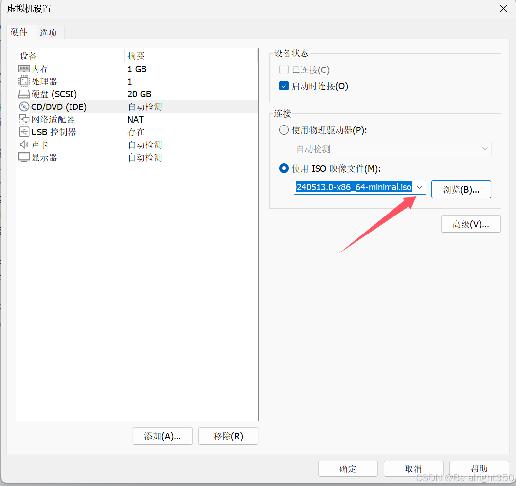Click 添加(A) to add hardware
This screenshot has width=516, height=486.
point(162,436)
